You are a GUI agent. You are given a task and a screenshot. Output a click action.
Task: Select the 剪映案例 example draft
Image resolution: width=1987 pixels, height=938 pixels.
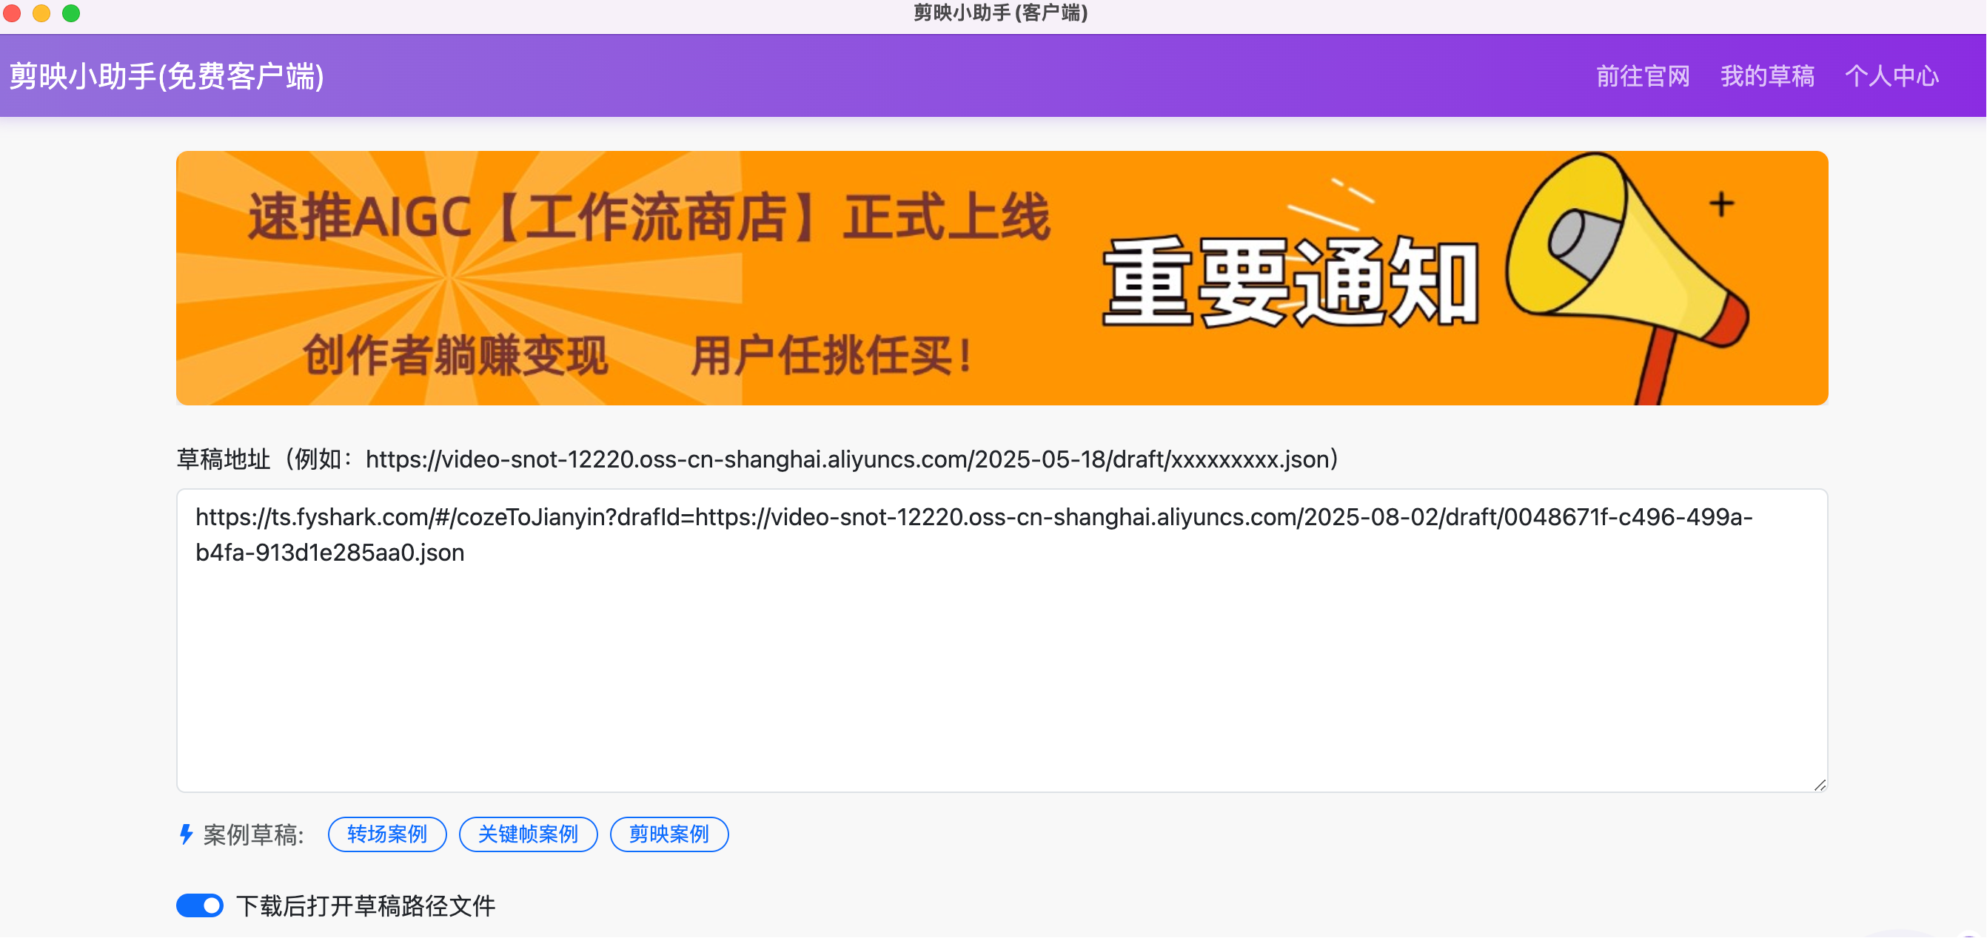tap(669, 834)
